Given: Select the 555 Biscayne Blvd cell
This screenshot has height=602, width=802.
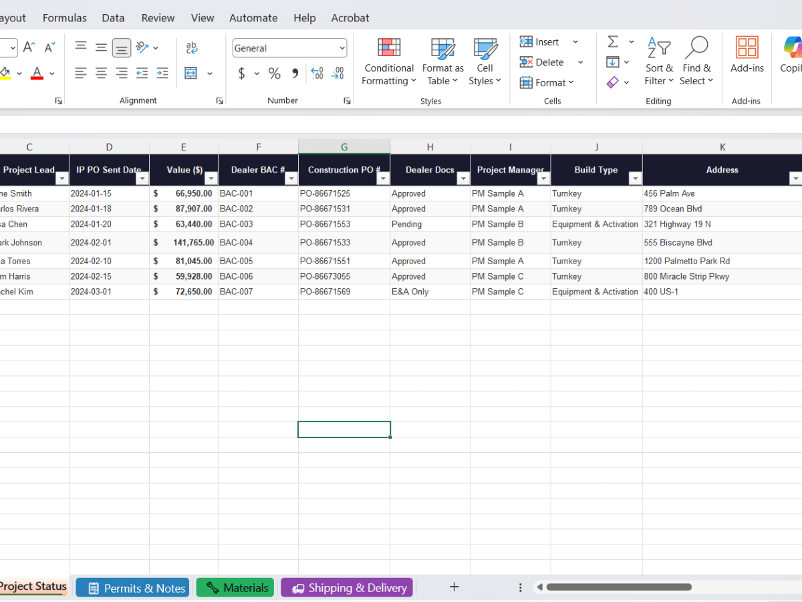Looking at the screenshot, I should 722,243.
